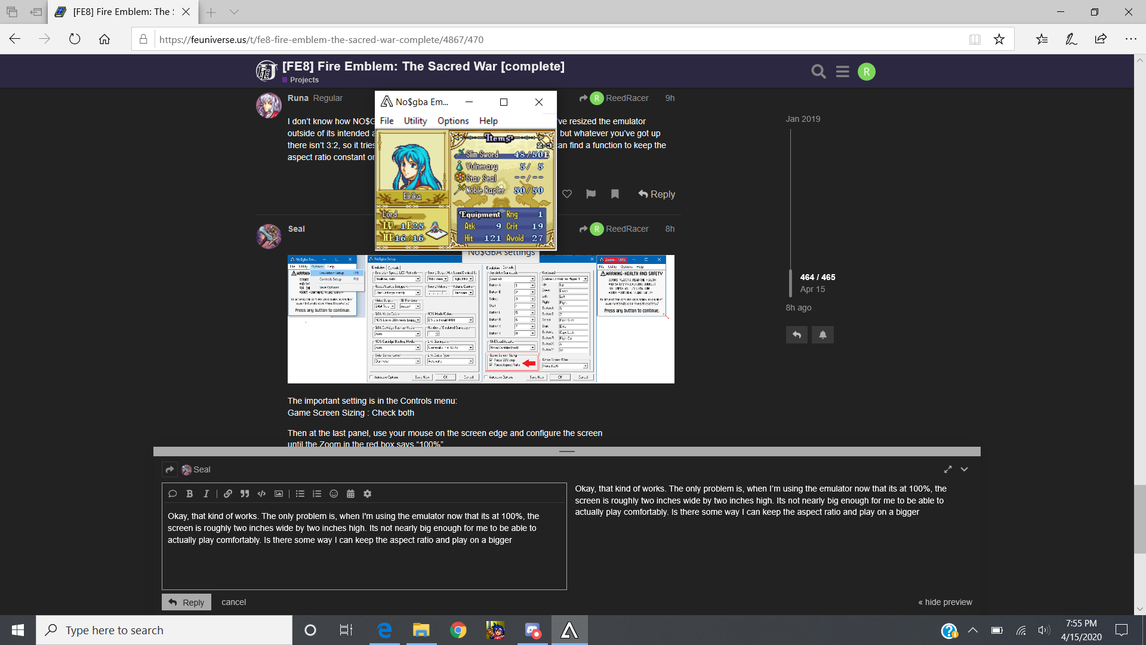Open the NO$GBA settings screenshot in Seal's post
1146x645 pixels.
click(481, 319)
